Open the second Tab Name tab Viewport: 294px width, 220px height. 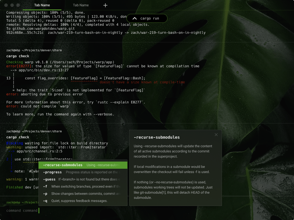81,5
